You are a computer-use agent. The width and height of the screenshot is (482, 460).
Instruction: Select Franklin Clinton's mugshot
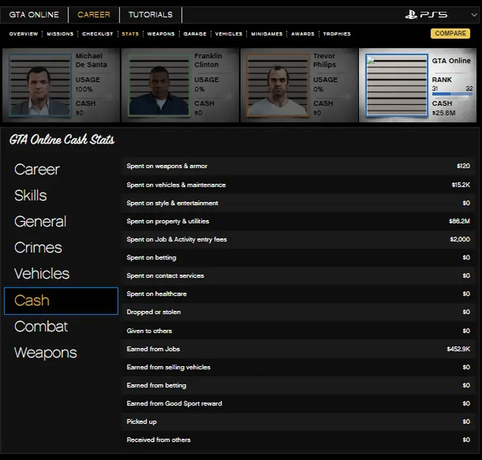159,84
